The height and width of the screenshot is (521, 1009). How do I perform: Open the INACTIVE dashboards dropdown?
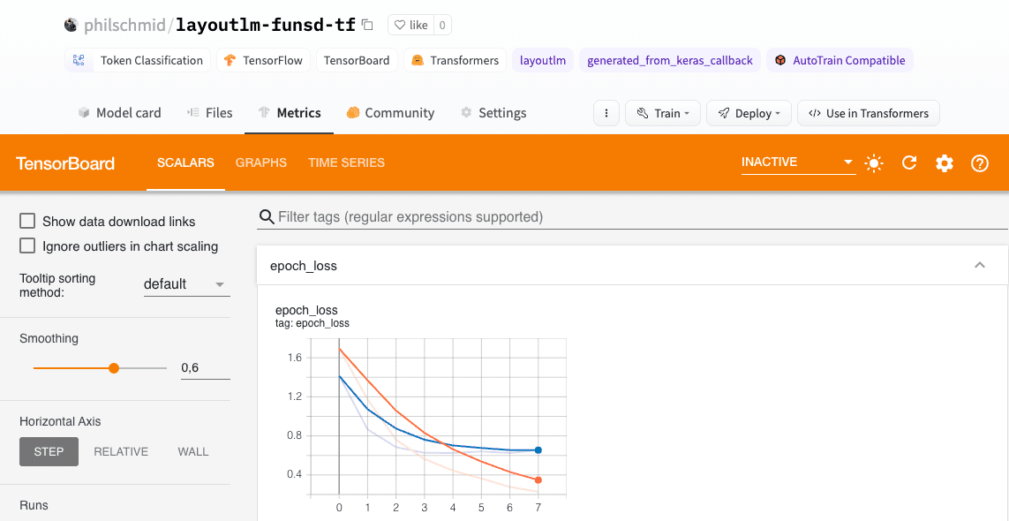798,162
